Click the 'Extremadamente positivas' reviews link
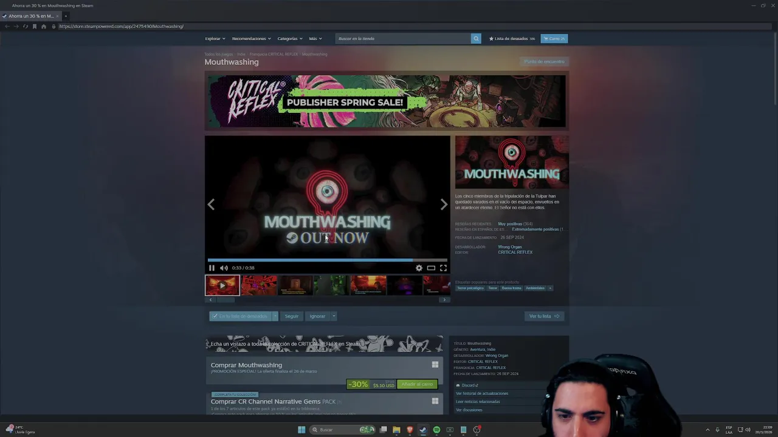Viewport: 778px width, 437px height. (535, 229)
